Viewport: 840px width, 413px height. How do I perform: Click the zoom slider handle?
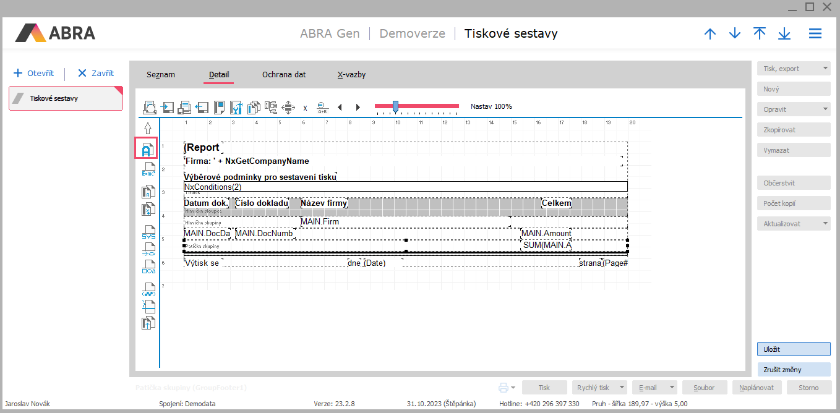(395, 106)
